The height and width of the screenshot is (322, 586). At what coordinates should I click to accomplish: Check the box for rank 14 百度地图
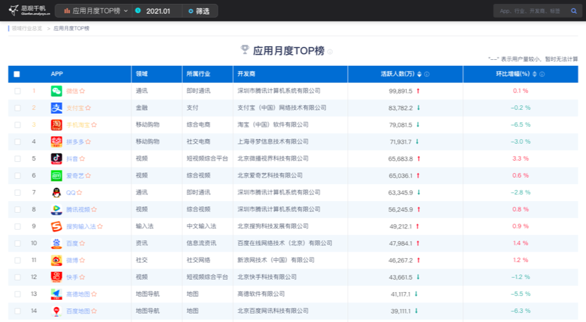click(x=18, y=311)
